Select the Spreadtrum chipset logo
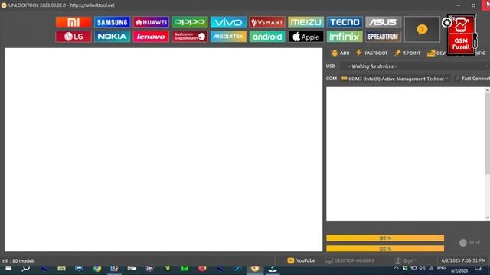Viewport: 490px width, 275px height. pos(384,37)
